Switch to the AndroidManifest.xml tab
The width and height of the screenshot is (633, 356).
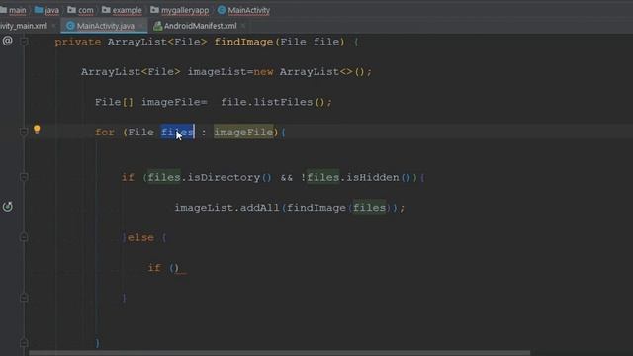[200, 26]
